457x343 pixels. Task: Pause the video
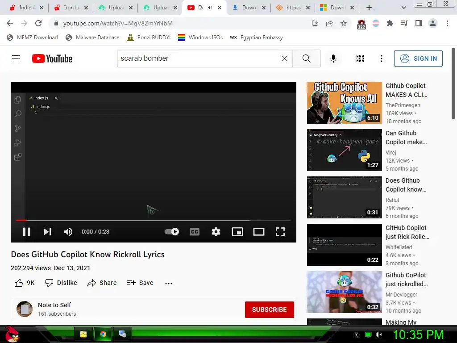click(26, 232)
